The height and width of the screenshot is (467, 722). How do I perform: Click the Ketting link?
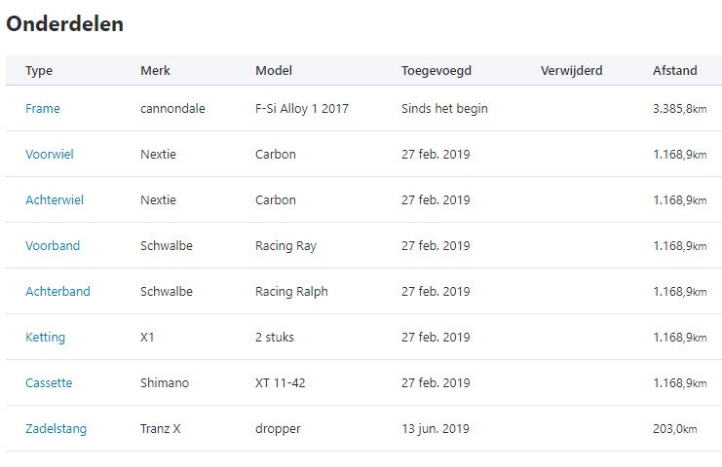click(x=45, y=338)
